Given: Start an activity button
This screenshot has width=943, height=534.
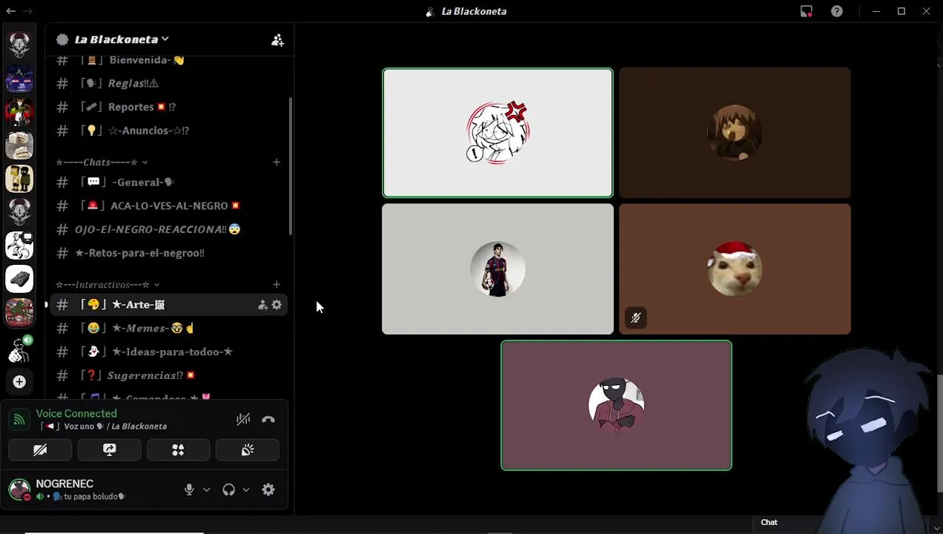Looking at the screenshot, I should coord(178,450).
